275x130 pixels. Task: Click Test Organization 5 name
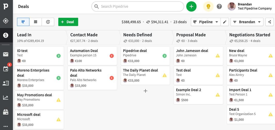[242, 114]
